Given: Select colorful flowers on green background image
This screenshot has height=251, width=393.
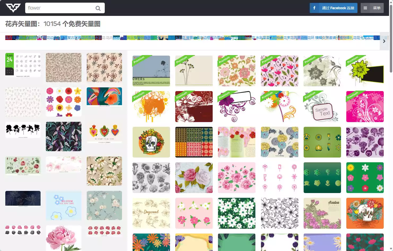Looking at the screenshot, I should [x=365, y=178].
